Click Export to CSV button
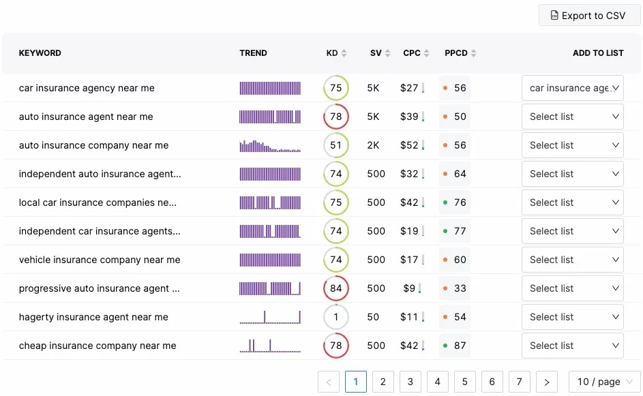This screenshot has width=643, height=396. (589, 16)
